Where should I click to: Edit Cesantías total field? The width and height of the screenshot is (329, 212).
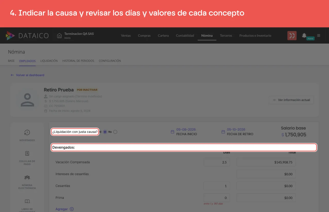tap(266, 186)
